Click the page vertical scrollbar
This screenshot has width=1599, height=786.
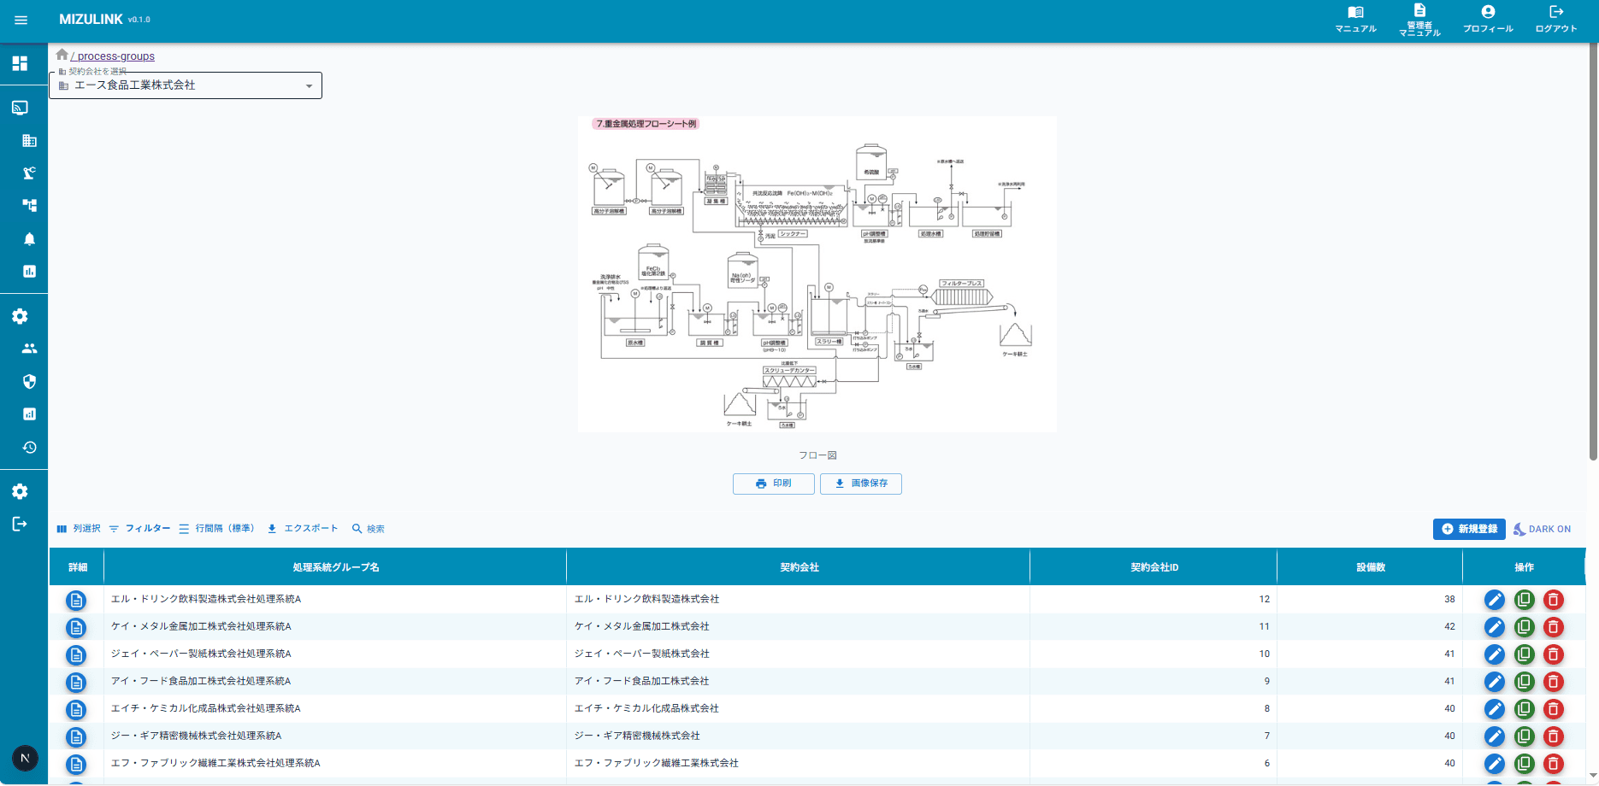1593,256
